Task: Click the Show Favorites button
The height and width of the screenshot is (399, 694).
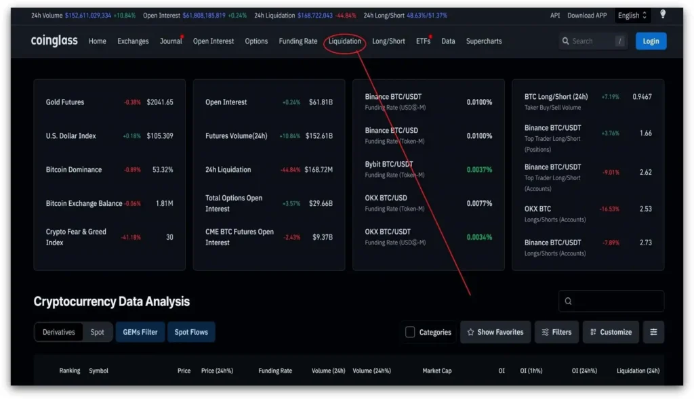Action: tap(495, 332)
